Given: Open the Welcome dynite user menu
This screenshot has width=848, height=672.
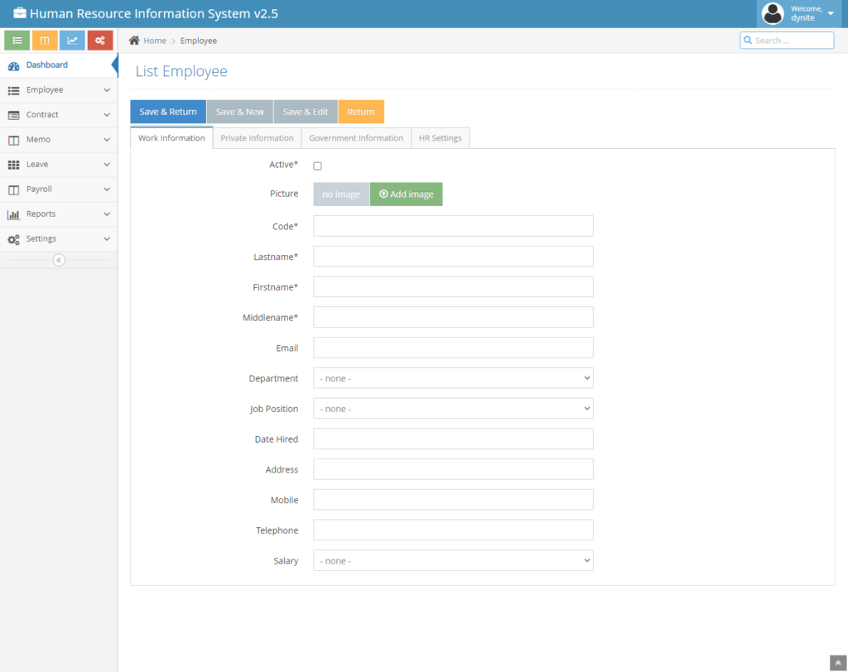Looking at the screenshot, I should coord(797,13).
